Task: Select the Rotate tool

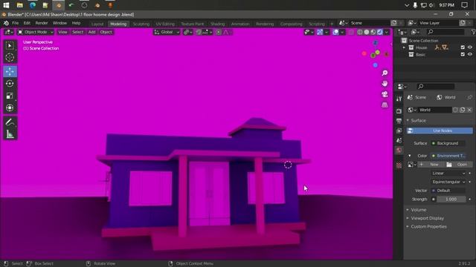Action: [x=10, y=84]
